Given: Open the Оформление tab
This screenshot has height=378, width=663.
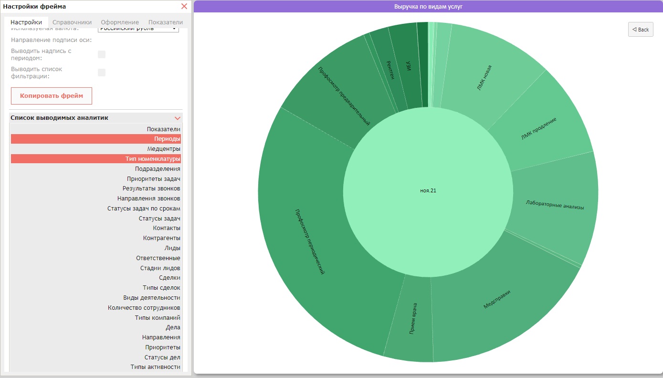Looking at the screenshot, I should (x=120, y=22).
